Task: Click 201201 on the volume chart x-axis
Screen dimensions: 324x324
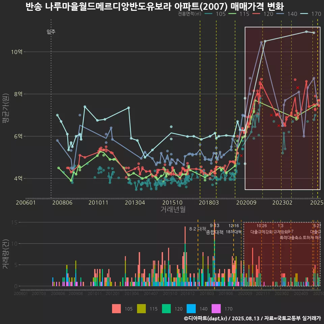Action: (113, 293)
